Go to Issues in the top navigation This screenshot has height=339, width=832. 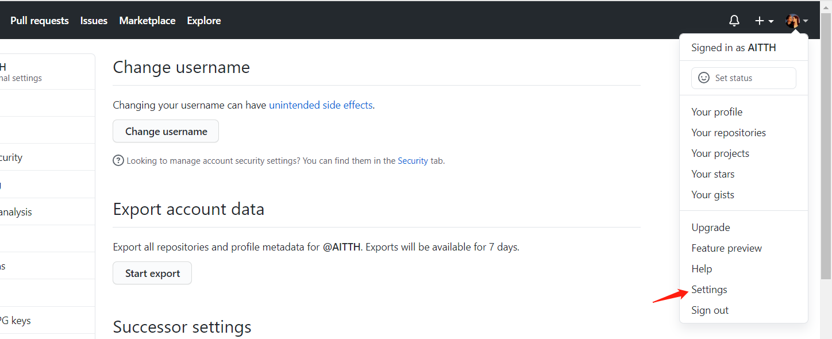(x=94, y=21)
